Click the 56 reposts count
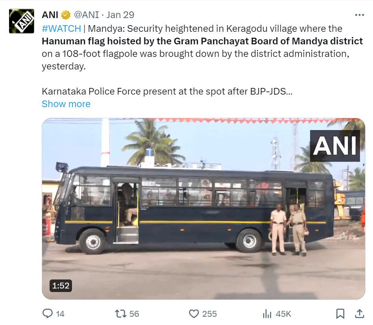The width and height of the screenshot is (373, 325). 134,314
